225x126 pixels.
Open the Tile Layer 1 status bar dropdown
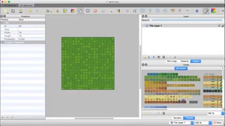[x=192, y=123]
